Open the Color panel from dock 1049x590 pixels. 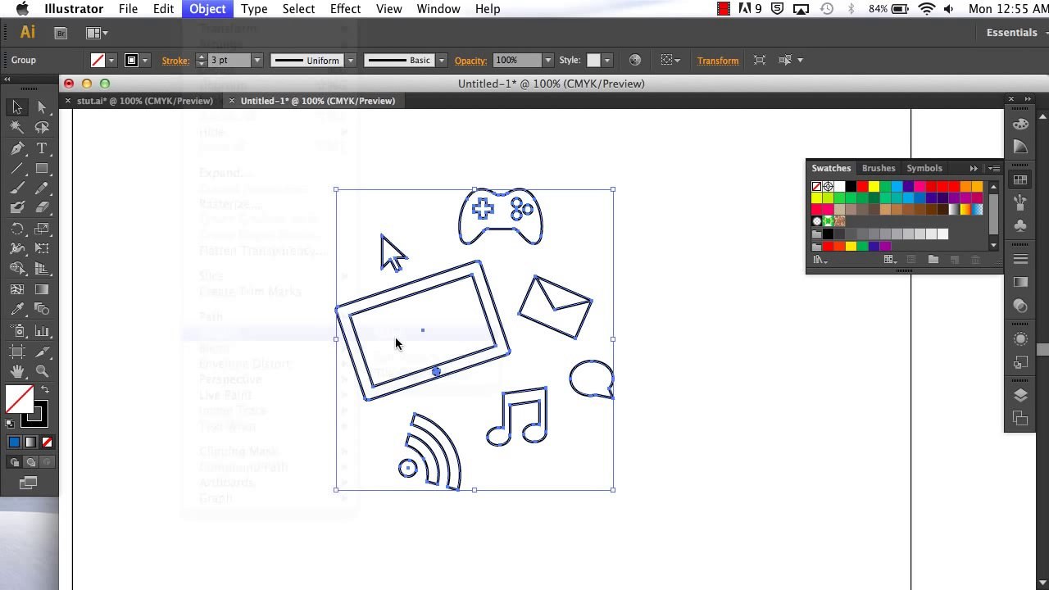pos(1020,125)
